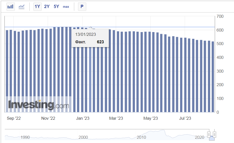Switch to line chart view icon
Image resolution: width=234 pixels, height=143 pixels.
[22, 7]
